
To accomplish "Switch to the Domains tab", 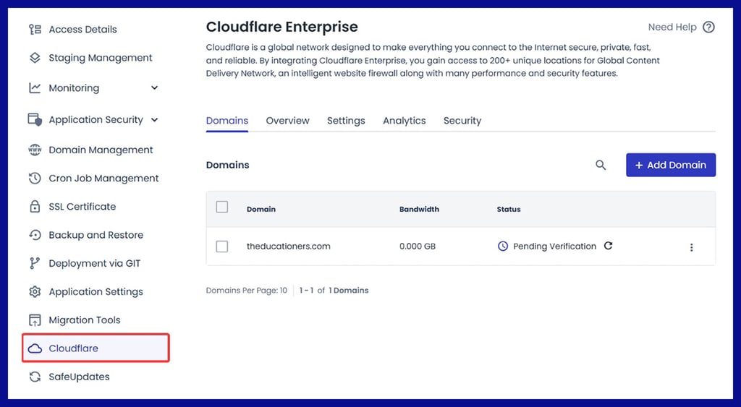I will (x=226, y=121).
